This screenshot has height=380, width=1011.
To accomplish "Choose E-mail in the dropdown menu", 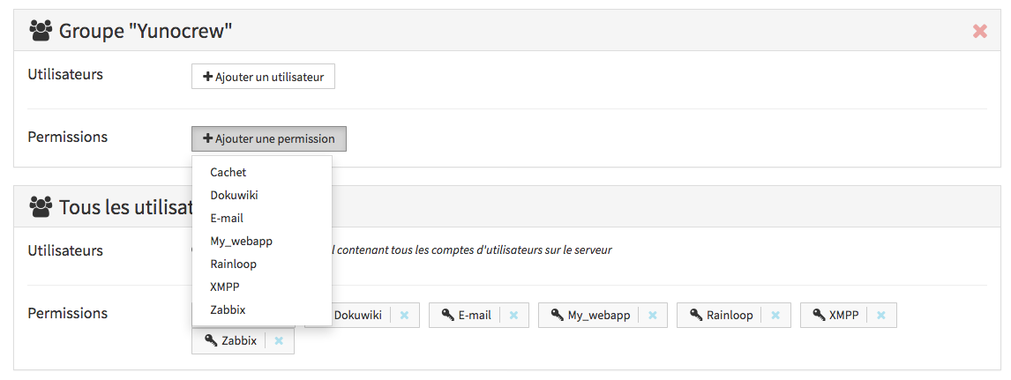I will pos(227,218).
